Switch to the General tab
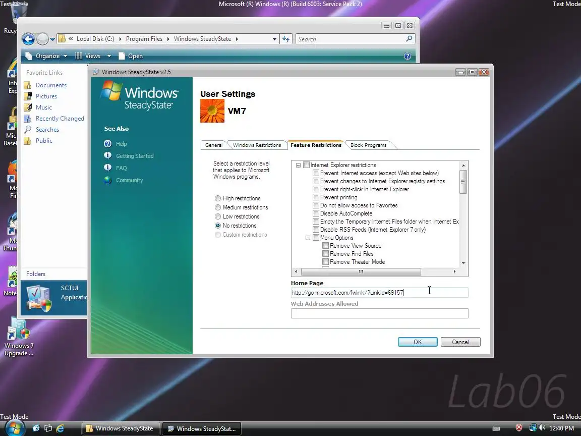Image resolution: width=581 pixels, height=436 pixels. [214, 145]
